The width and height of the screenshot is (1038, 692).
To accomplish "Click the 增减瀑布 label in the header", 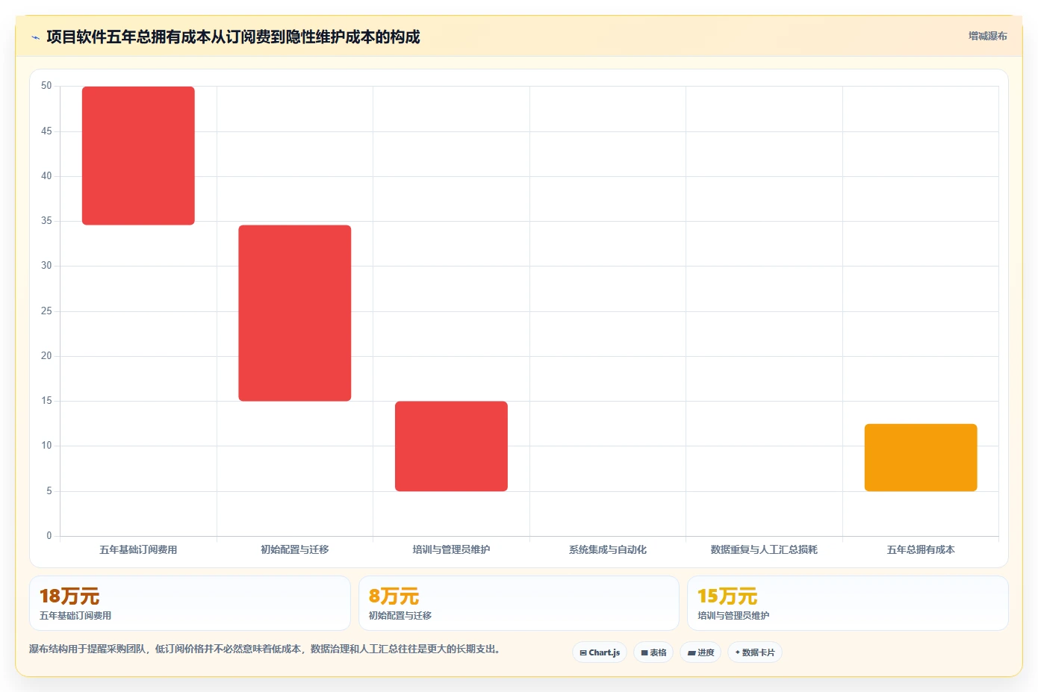I will click(x=987, y=36).
